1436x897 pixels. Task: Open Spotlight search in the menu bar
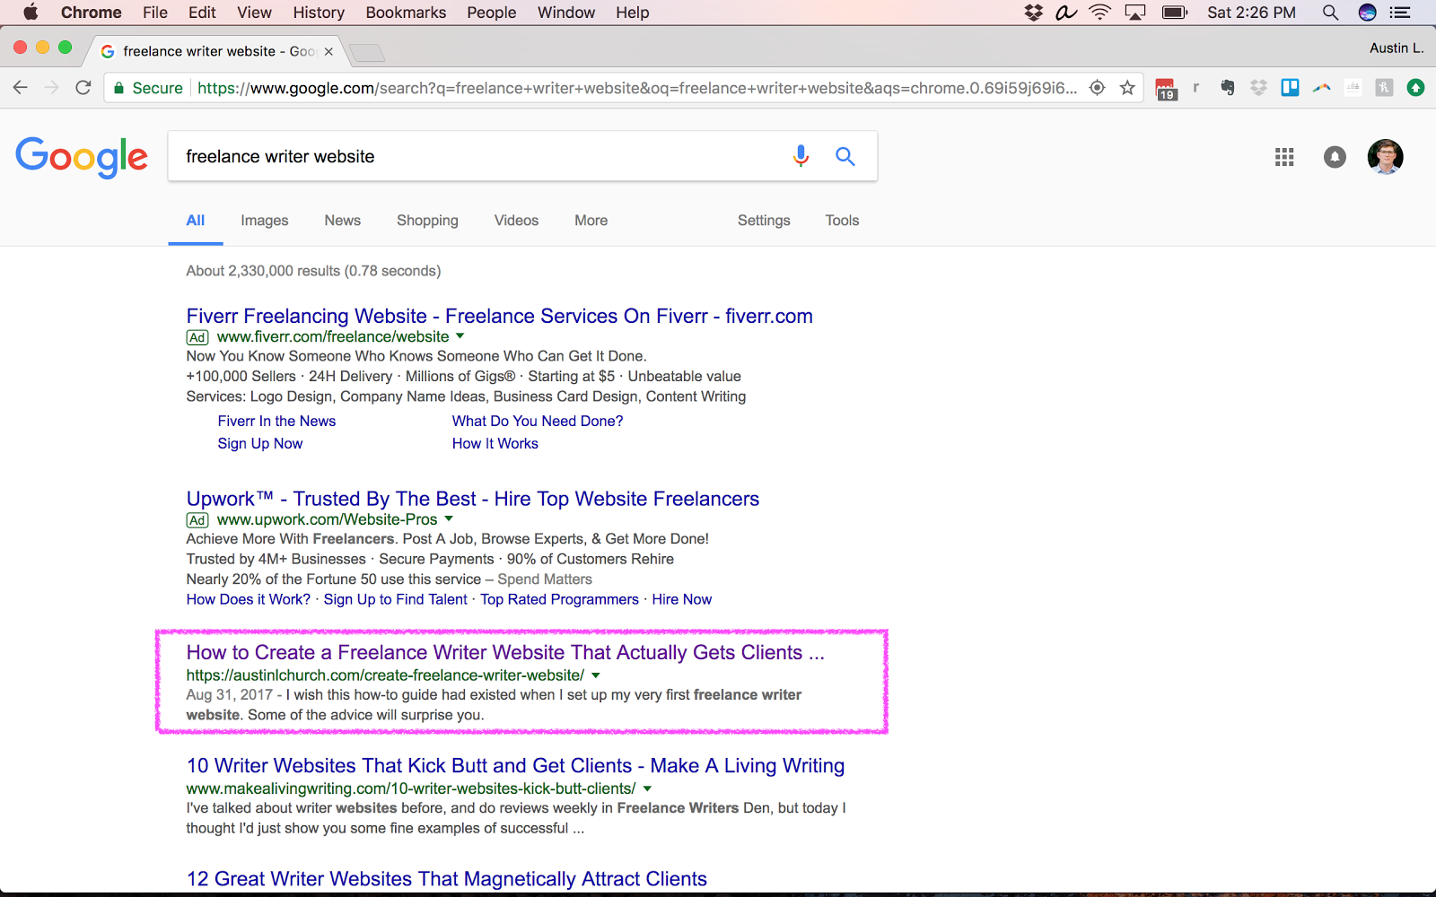(x=1330, y=13)
